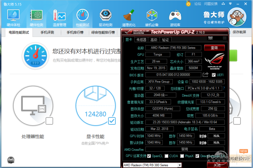Click the 鲁大师 mascot avatar

pyautogui.click(x=237, y=17)
